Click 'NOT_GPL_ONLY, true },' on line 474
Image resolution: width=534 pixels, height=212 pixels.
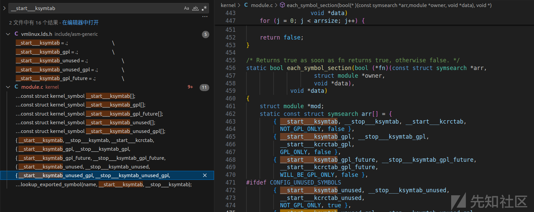[x=316, y=205]
